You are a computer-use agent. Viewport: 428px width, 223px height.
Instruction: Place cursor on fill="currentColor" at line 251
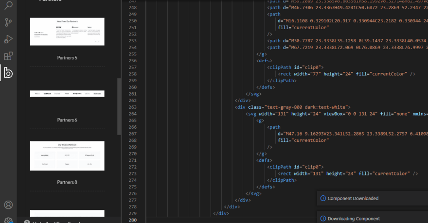303,27
